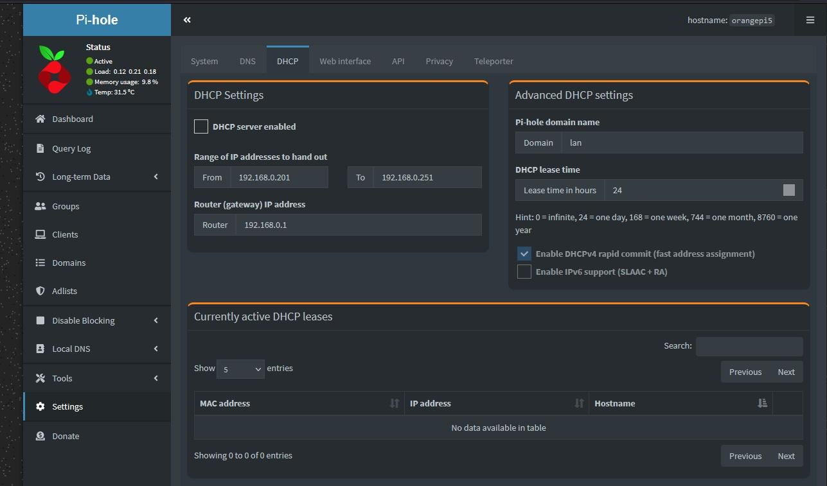This screenshot has height=486, width=827.
Task: Click the Pi-hole raspberry logo
Action: click(55, 70)
